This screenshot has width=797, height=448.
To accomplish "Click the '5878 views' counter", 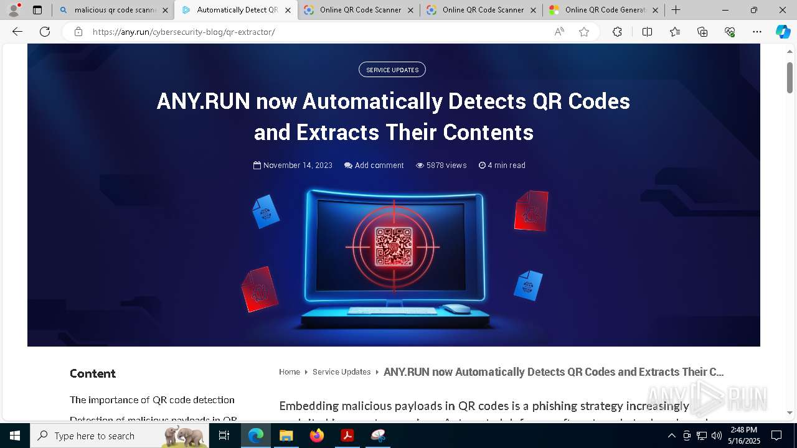I will (x=441, y=166).
